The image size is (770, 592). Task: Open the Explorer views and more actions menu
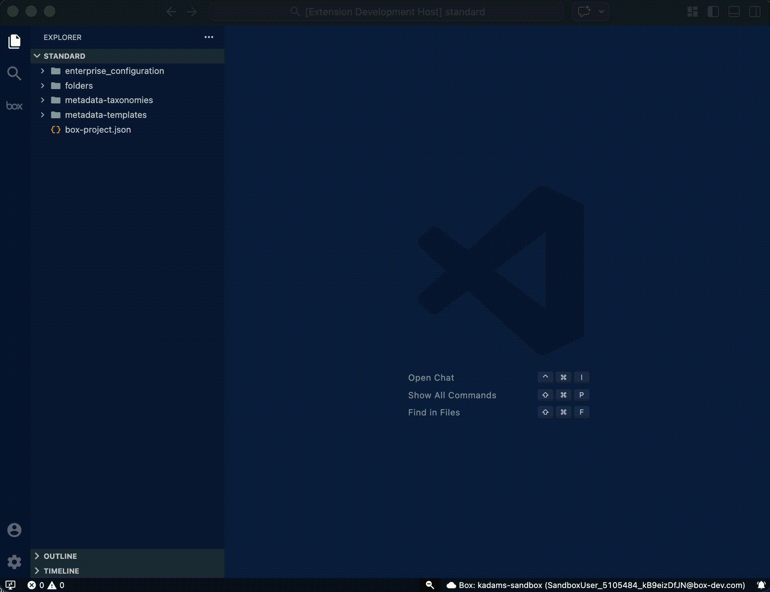pyautogui.click(x=209, y=37)
